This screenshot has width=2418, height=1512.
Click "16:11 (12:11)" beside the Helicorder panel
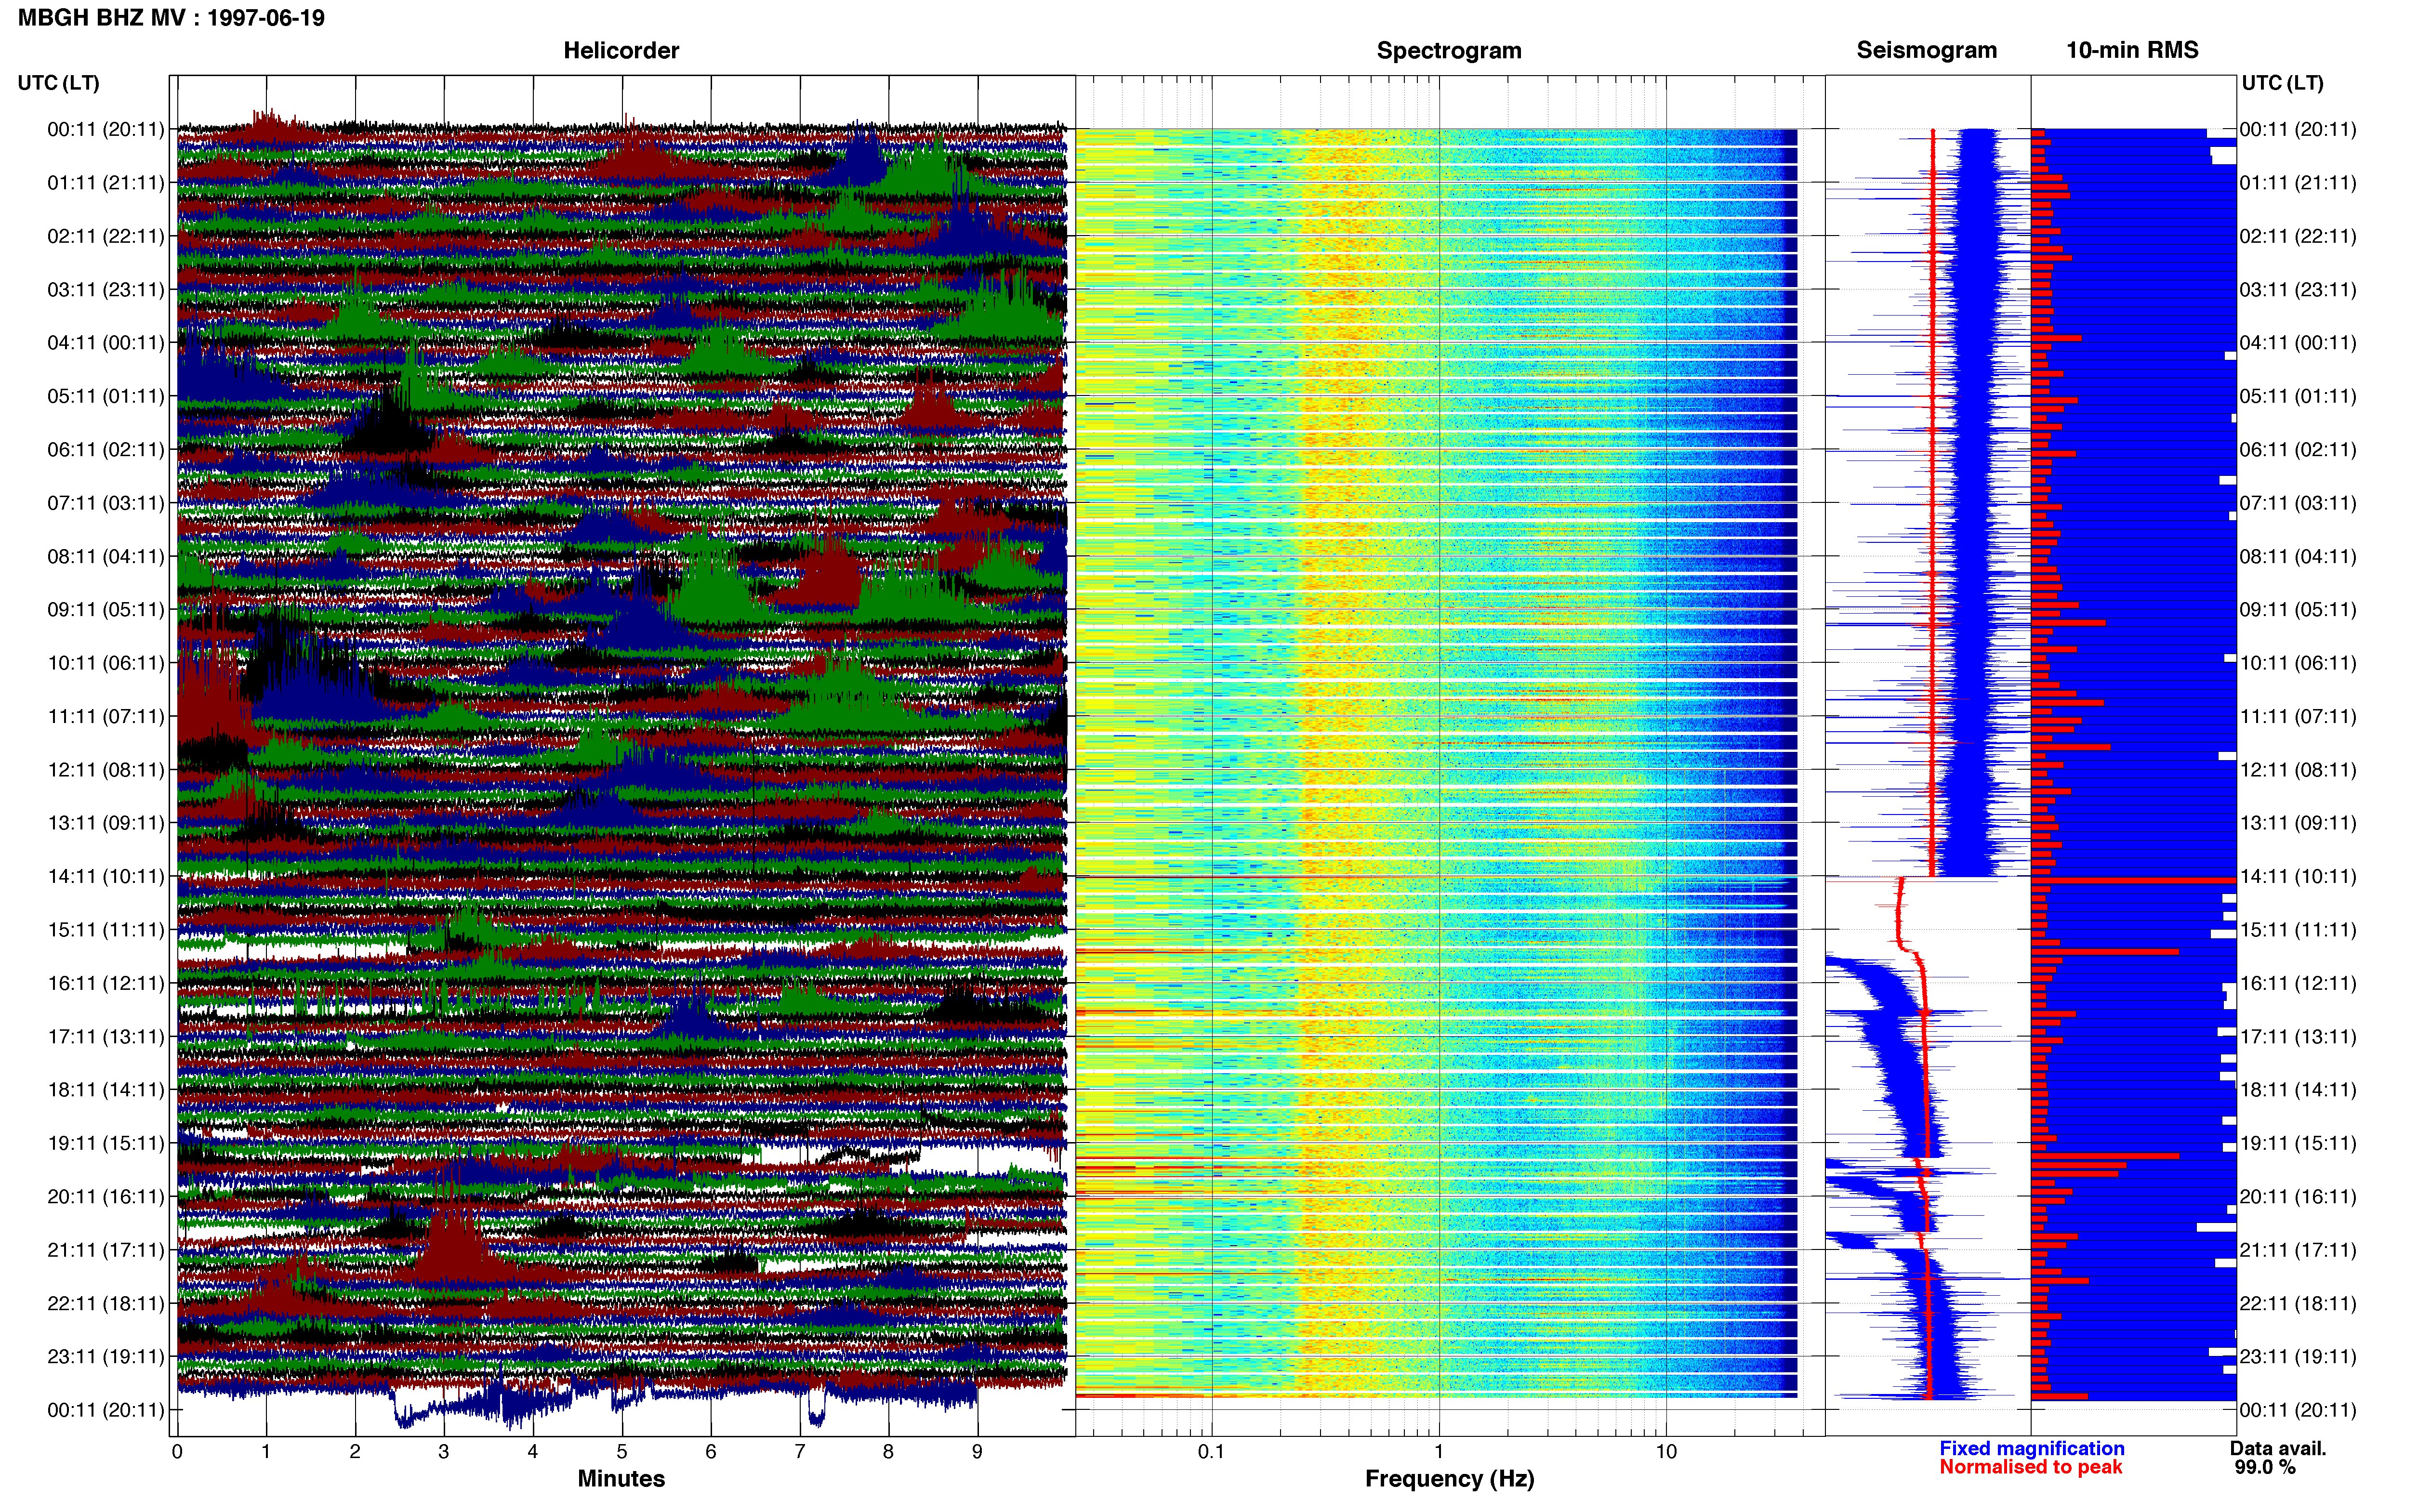[106, 984]
